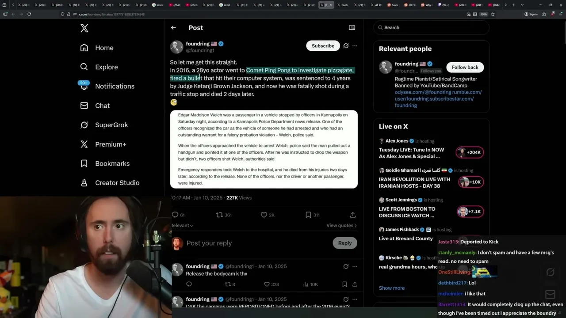Open 'Live at Brevard County' broadcast
566x318 pixels.
click(x=406, y=239)
